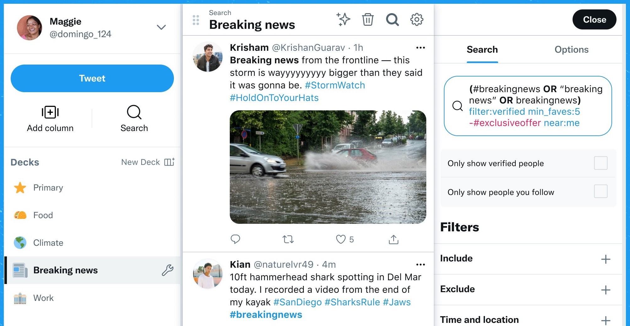The image size is (630, 326).
Task: Retweet Krisham's storm tweet
Action: tap(288, 239)
